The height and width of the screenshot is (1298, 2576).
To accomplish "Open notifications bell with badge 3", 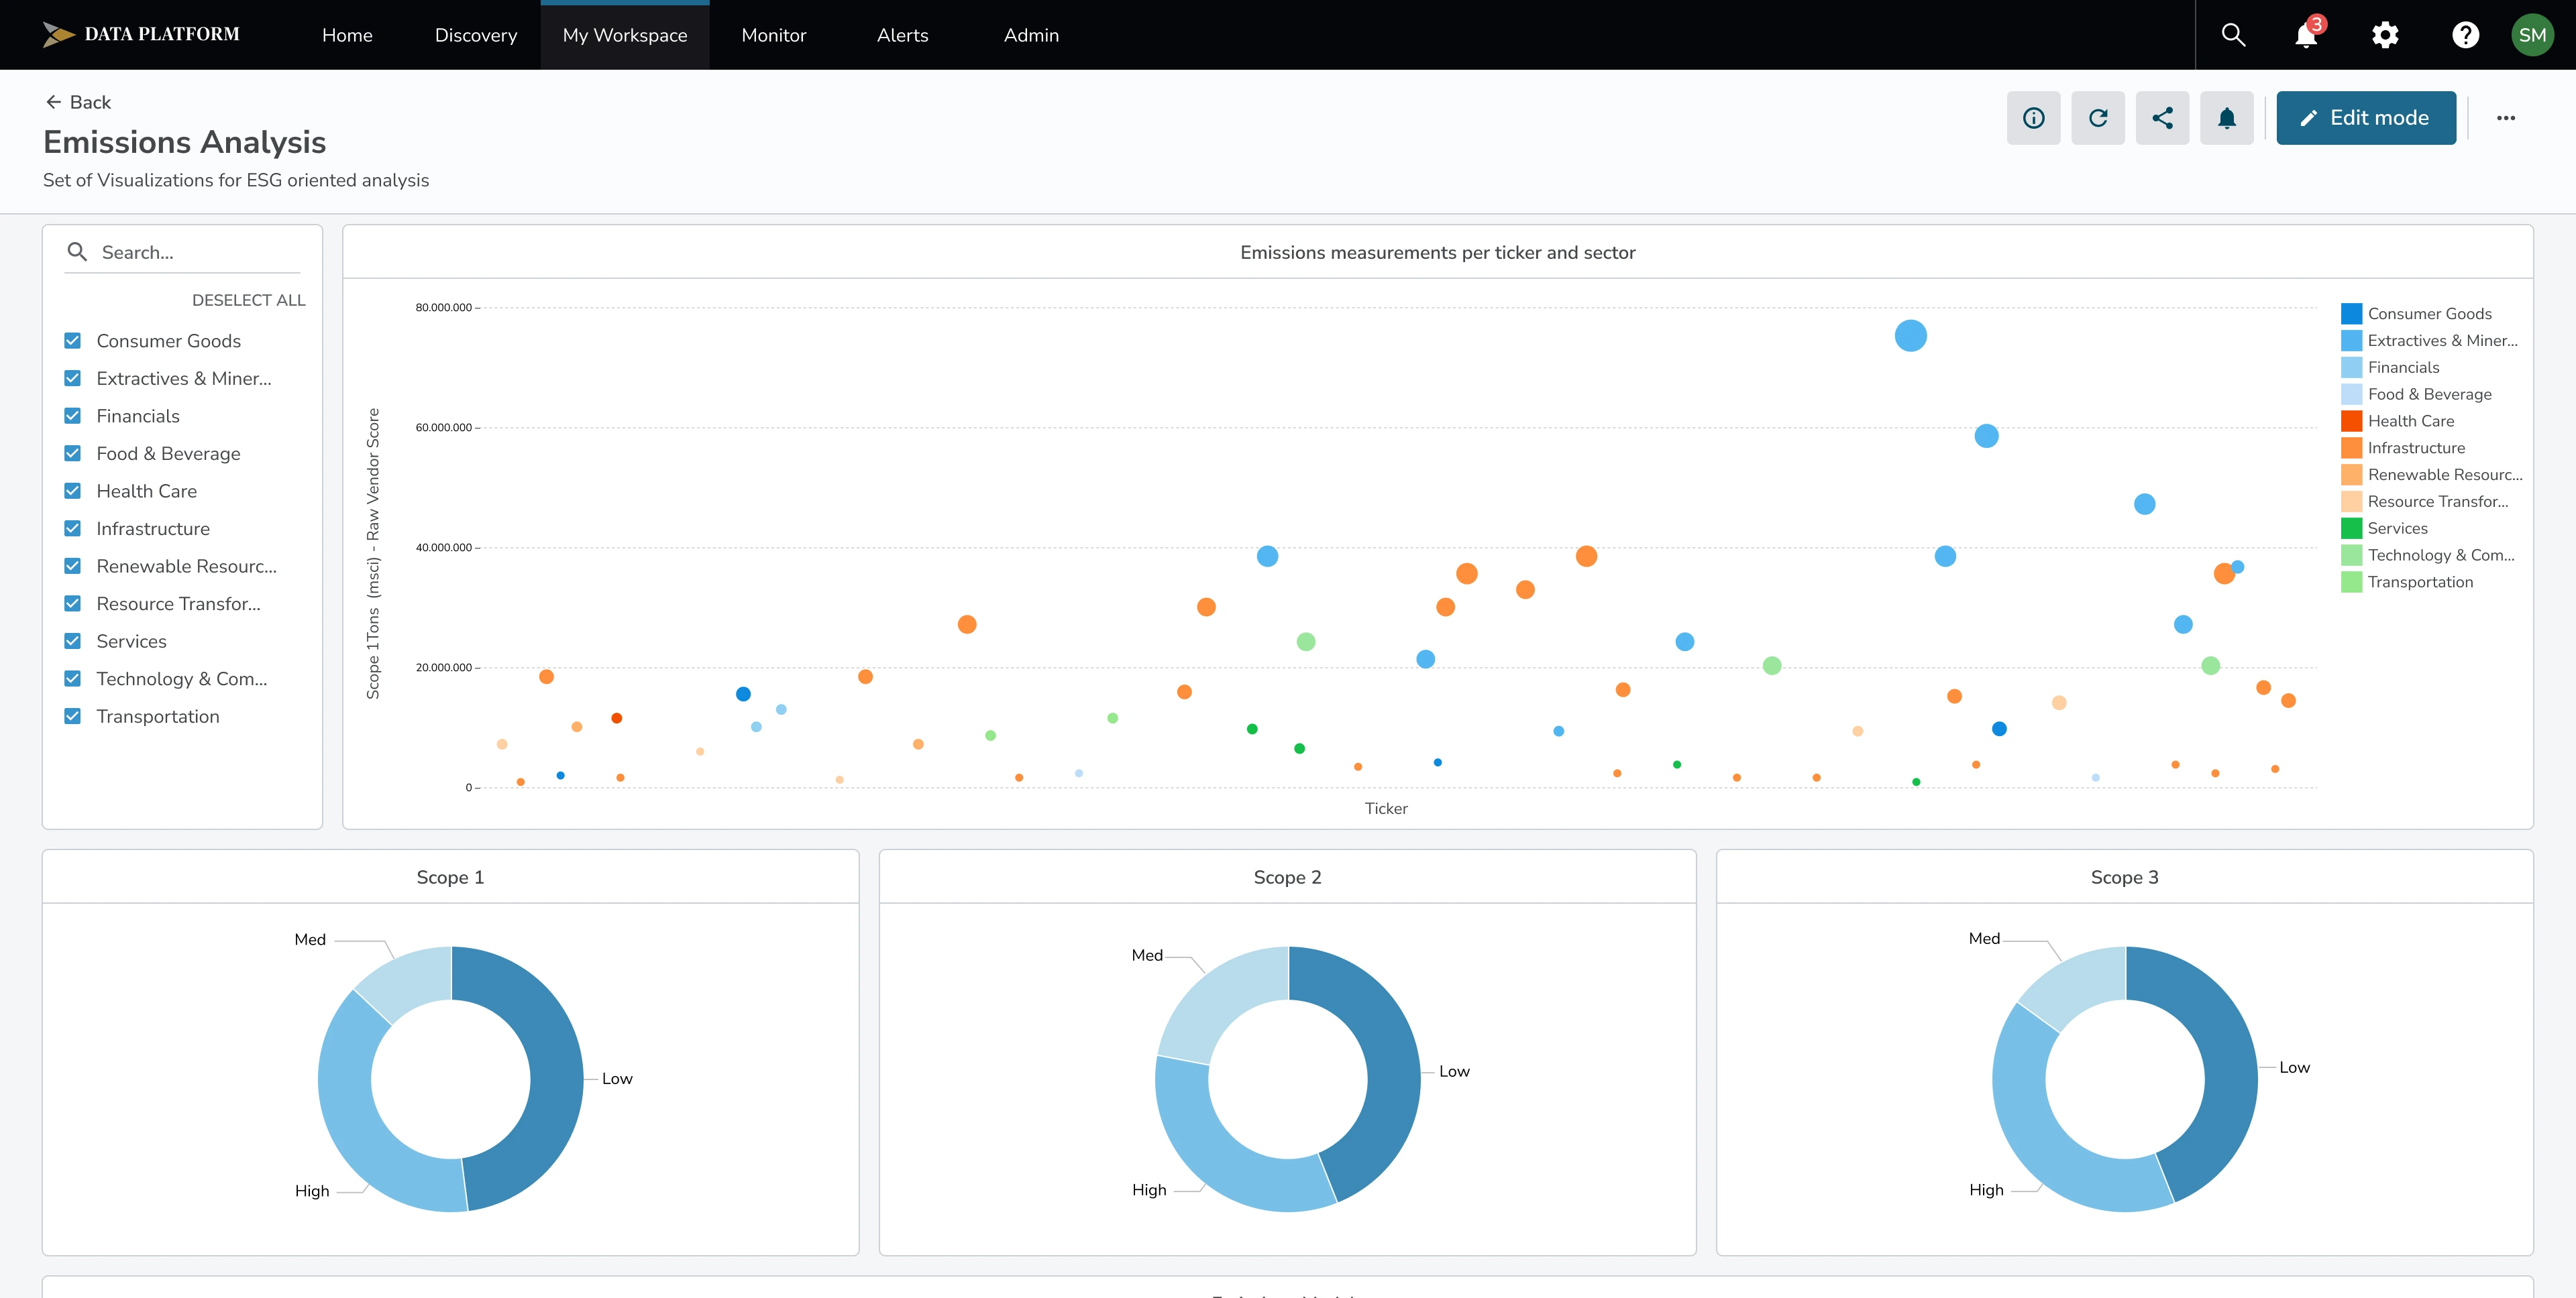I will pos(2307,34).
